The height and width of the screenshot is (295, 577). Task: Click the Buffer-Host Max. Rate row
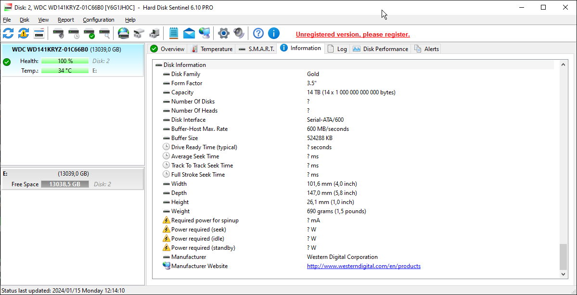(x=358, y=129)
